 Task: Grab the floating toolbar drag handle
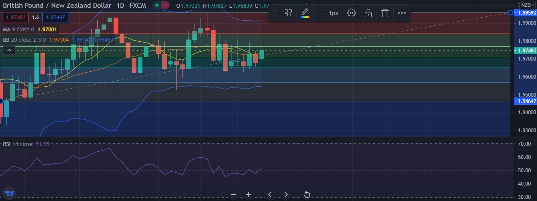point(275,13)
